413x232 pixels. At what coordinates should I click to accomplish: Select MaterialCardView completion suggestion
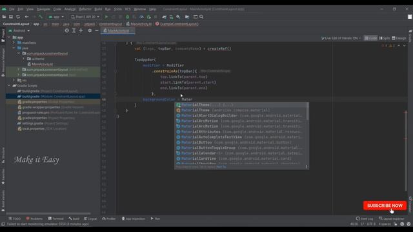(x=241, y=159)
